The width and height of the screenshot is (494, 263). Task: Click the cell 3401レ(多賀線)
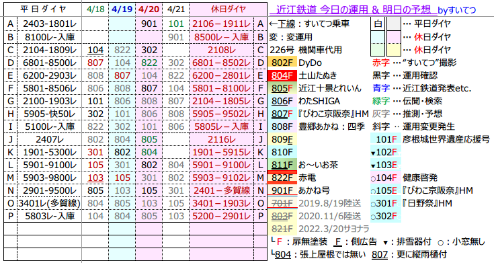[x=50, y=203]
